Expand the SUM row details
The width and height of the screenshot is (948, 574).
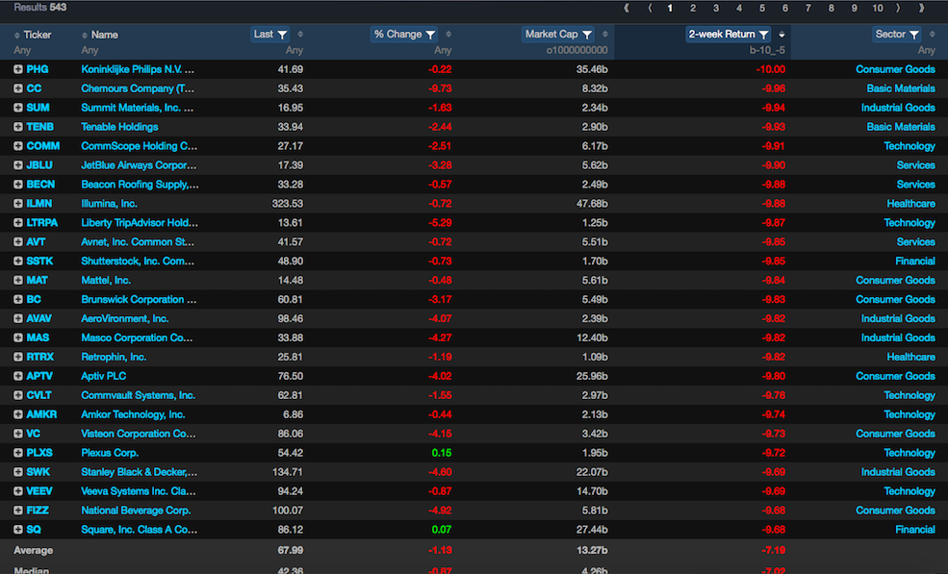pos(18,108)
